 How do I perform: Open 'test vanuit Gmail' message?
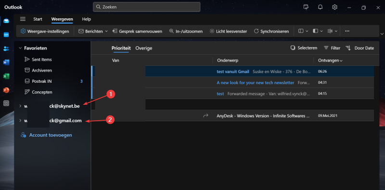point(232,72)
